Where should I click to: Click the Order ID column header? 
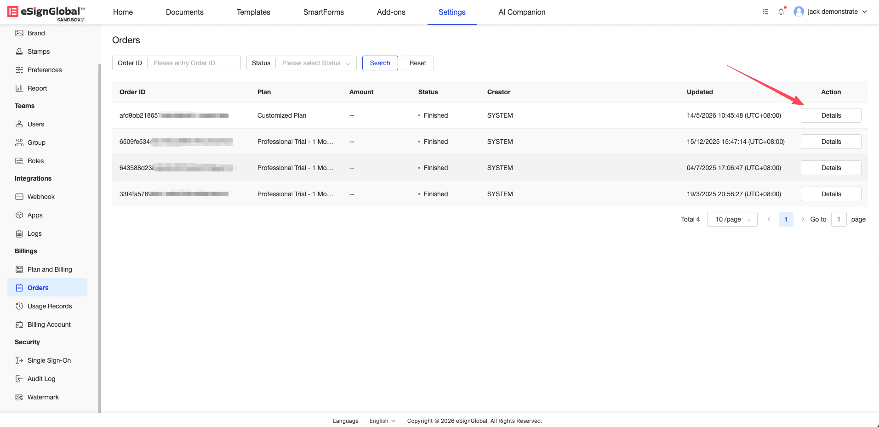[132, 92]
